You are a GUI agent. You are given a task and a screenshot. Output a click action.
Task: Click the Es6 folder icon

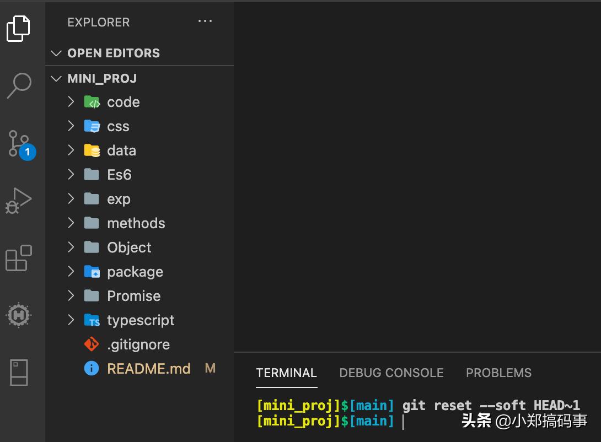coord(92,175)
